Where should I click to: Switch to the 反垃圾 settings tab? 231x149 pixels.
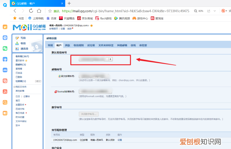(91, 45)
